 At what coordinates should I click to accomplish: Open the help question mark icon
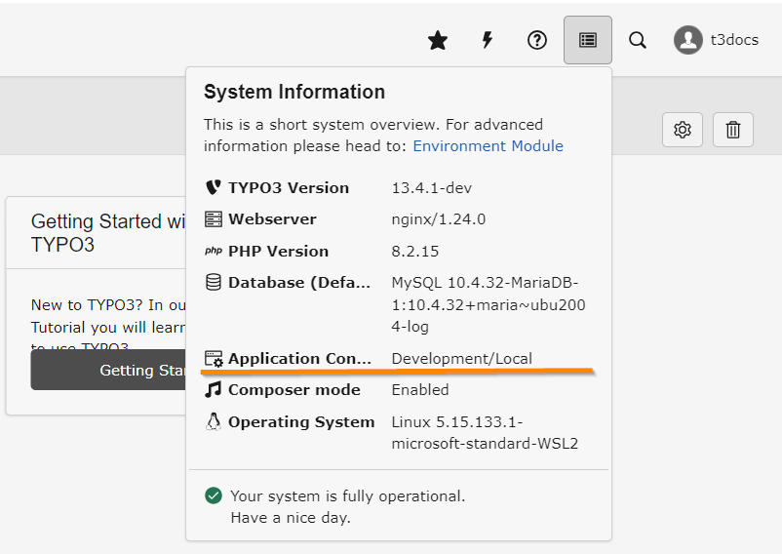pos(537,40)
